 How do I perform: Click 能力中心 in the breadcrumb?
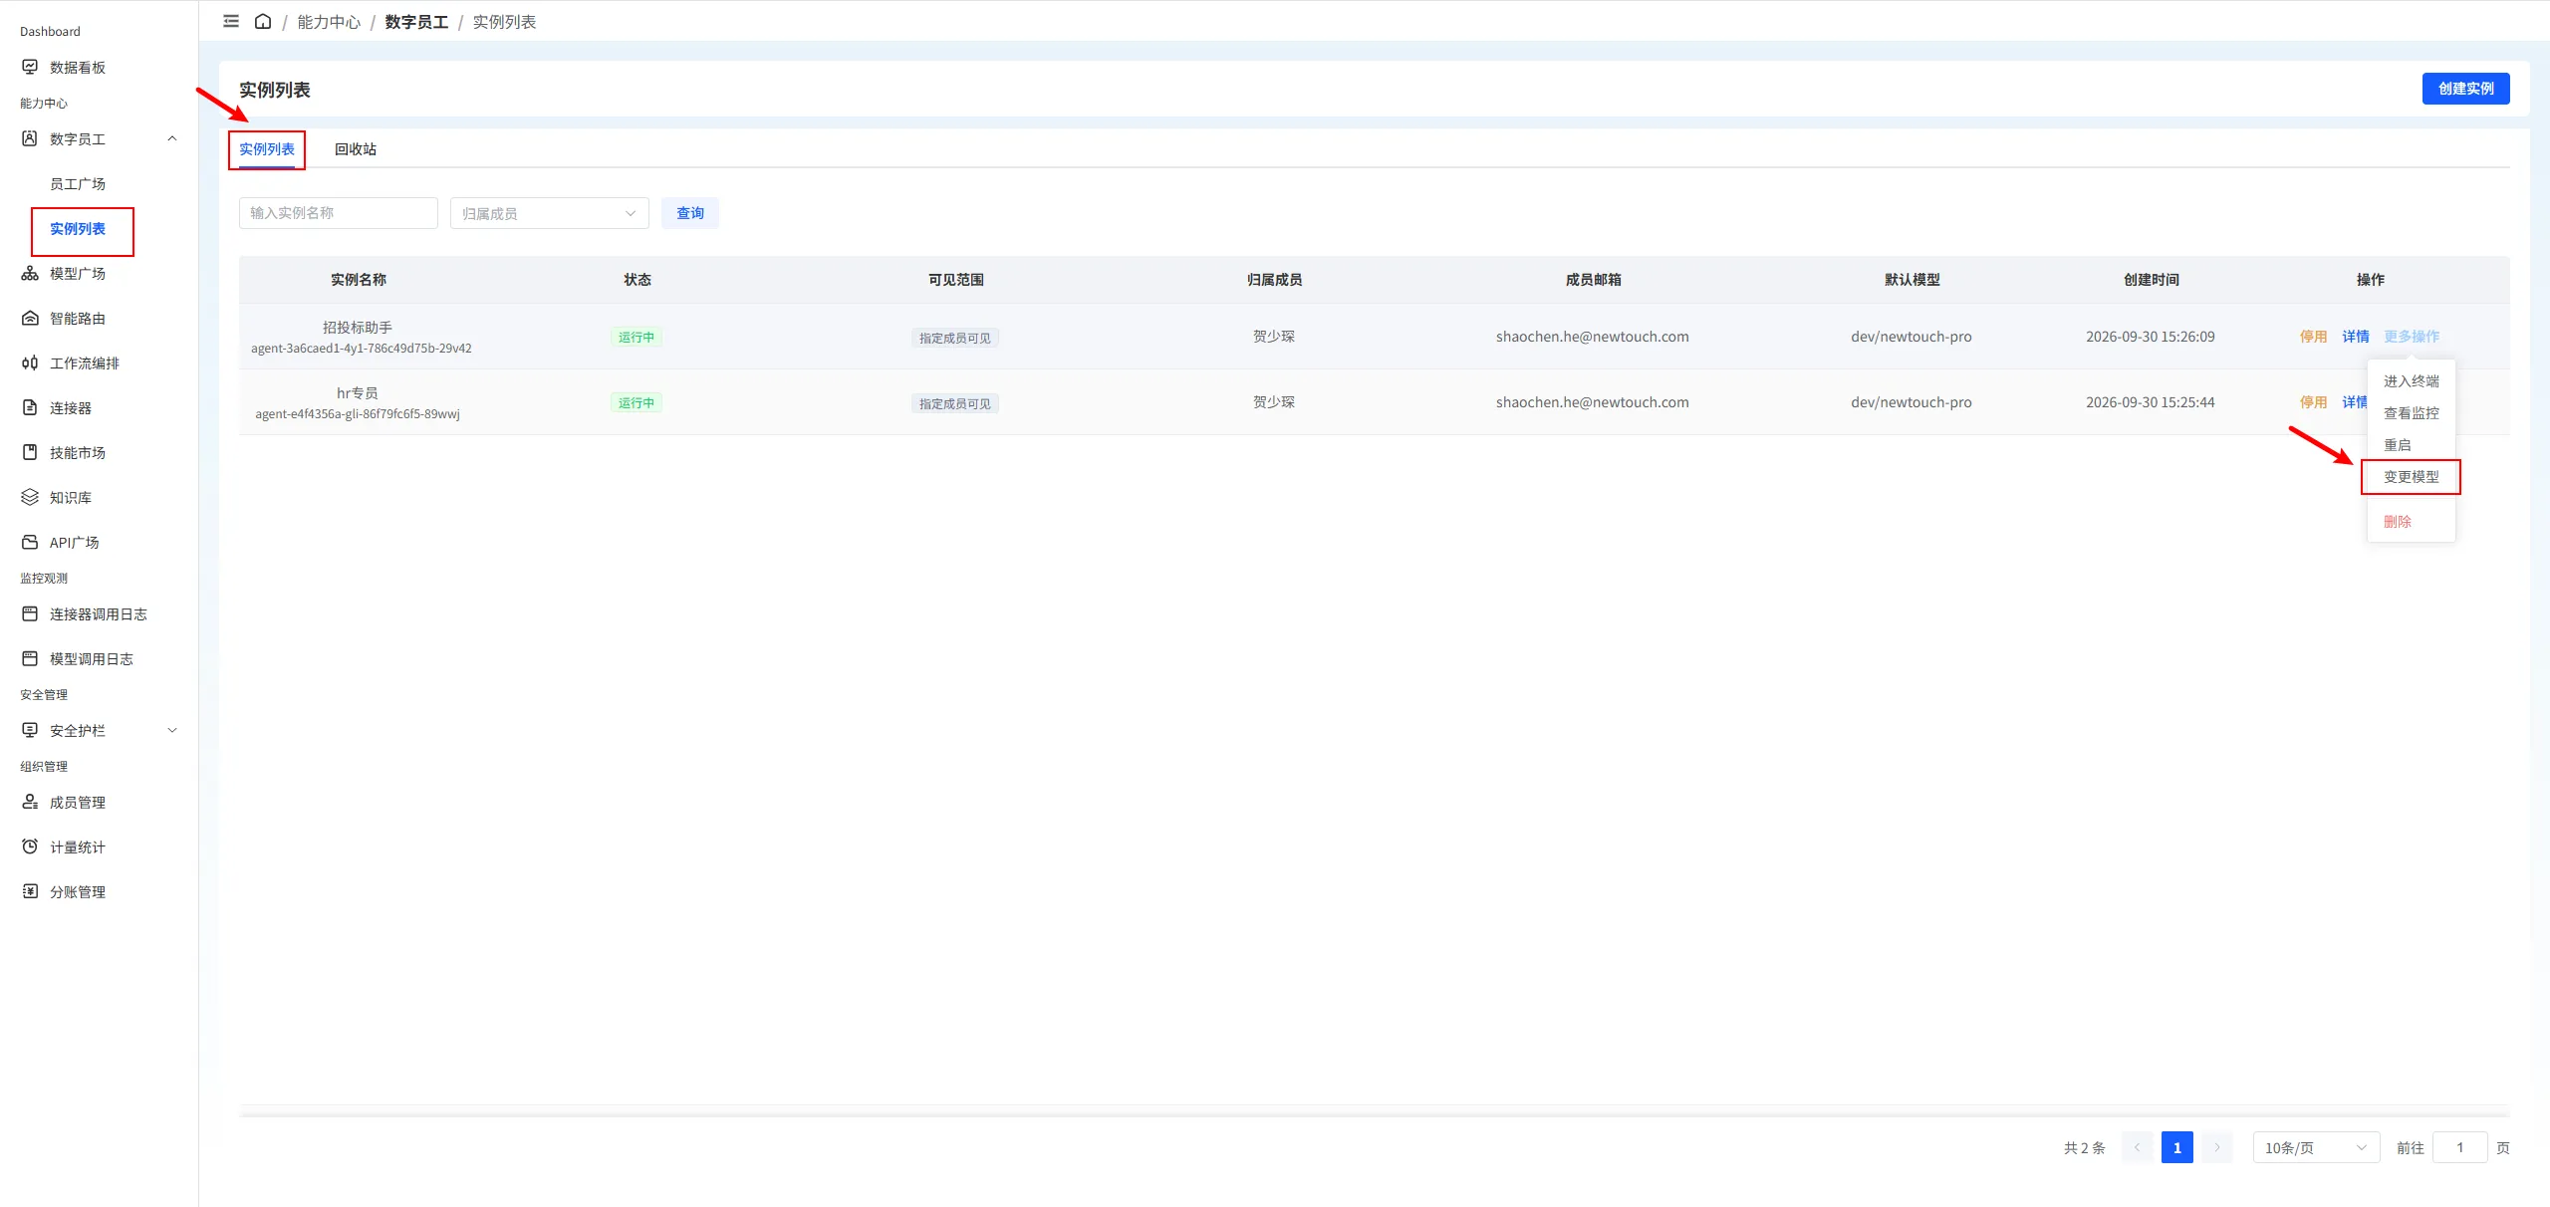pyautogui.click(x=329, y=21)
